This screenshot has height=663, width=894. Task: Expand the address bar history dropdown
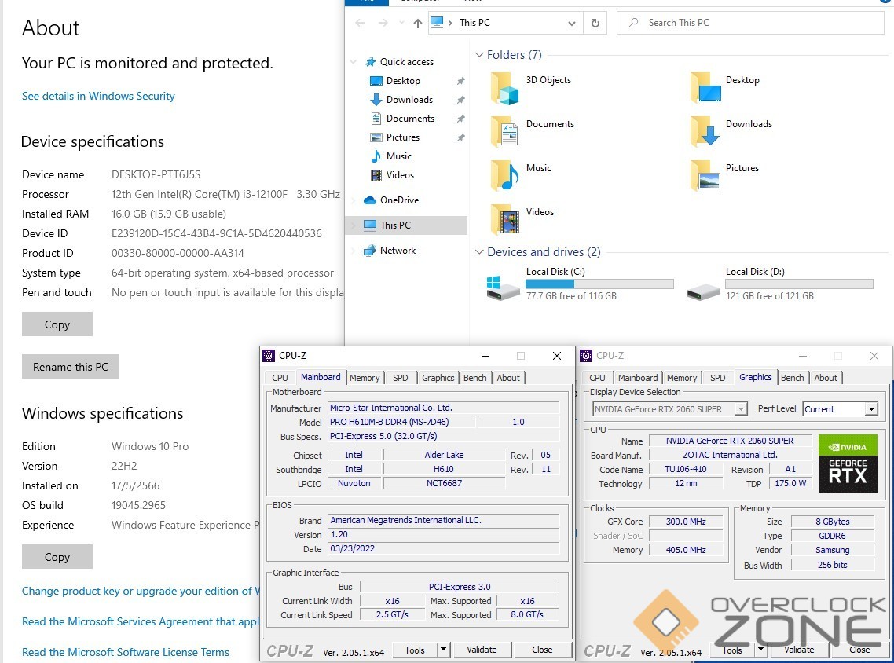[x=571, y=23]
